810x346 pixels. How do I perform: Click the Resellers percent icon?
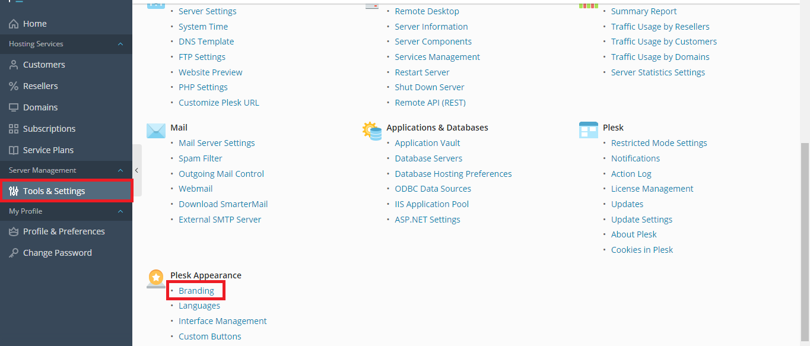pos(14,86)
